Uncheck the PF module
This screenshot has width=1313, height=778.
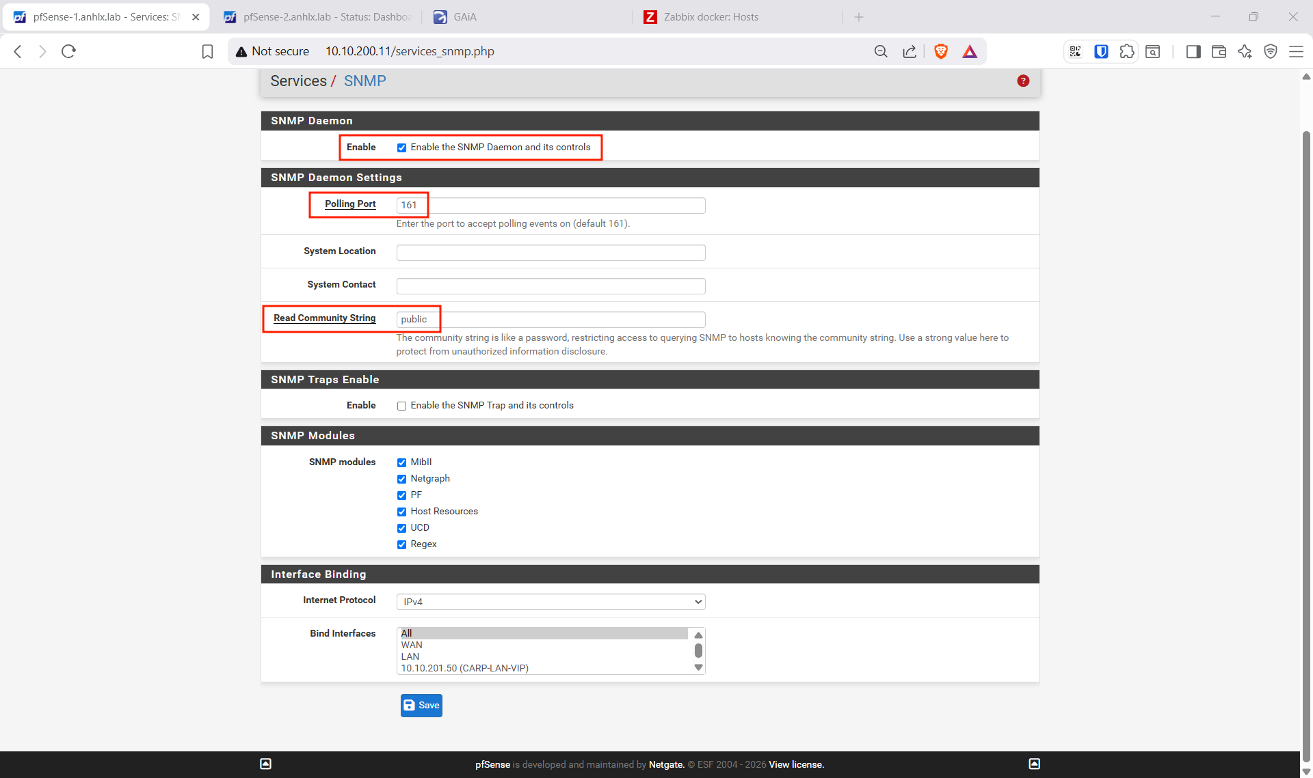(401, 495)
